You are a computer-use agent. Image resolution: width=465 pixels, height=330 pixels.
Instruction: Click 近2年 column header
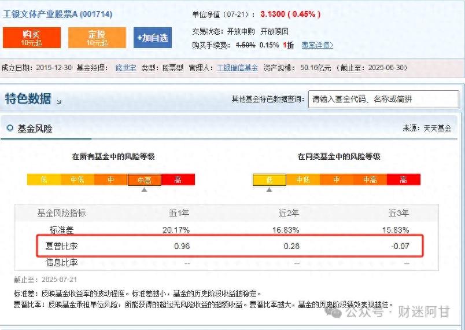click(289, 213)
